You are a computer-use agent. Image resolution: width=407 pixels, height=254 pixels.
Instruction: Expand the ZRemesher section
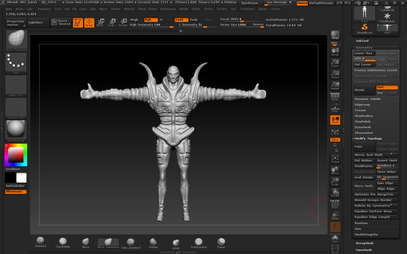(x=364, y=133)
